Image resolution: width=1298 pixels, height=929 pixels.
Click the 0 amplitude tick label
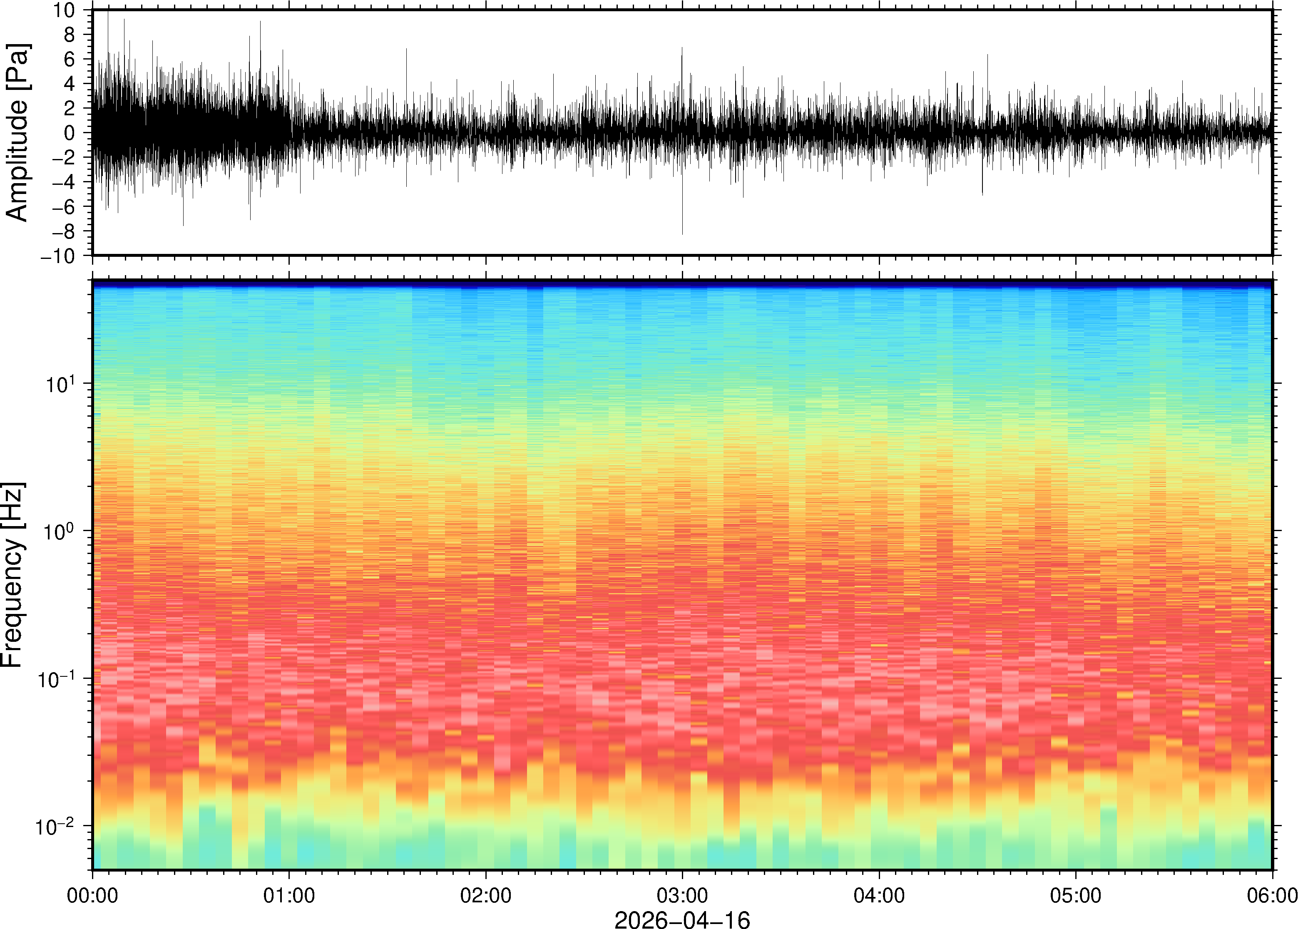coord(70,133)
